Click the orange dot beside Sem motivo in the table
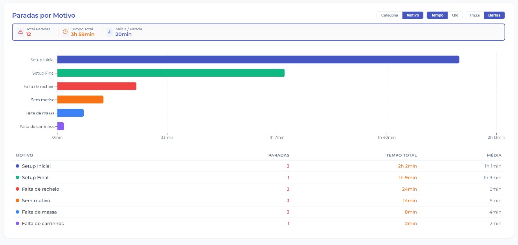Screen dimensions: 518x245 [17, 201]
